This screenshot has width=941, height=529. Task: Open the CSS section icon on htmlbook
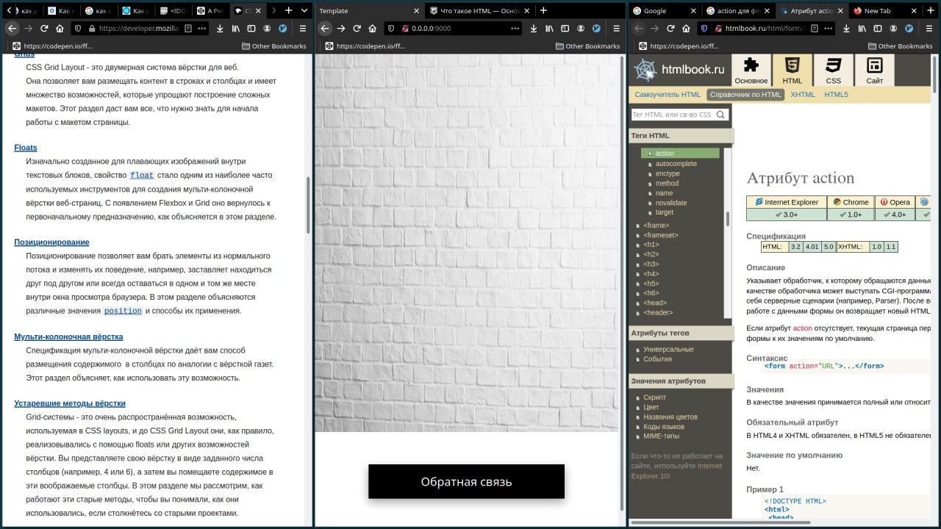(x=834, y=71)
